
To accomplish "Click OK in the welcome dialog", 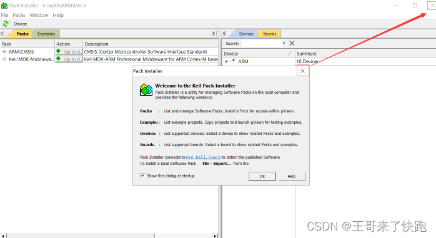I will (x=262, y=176).
